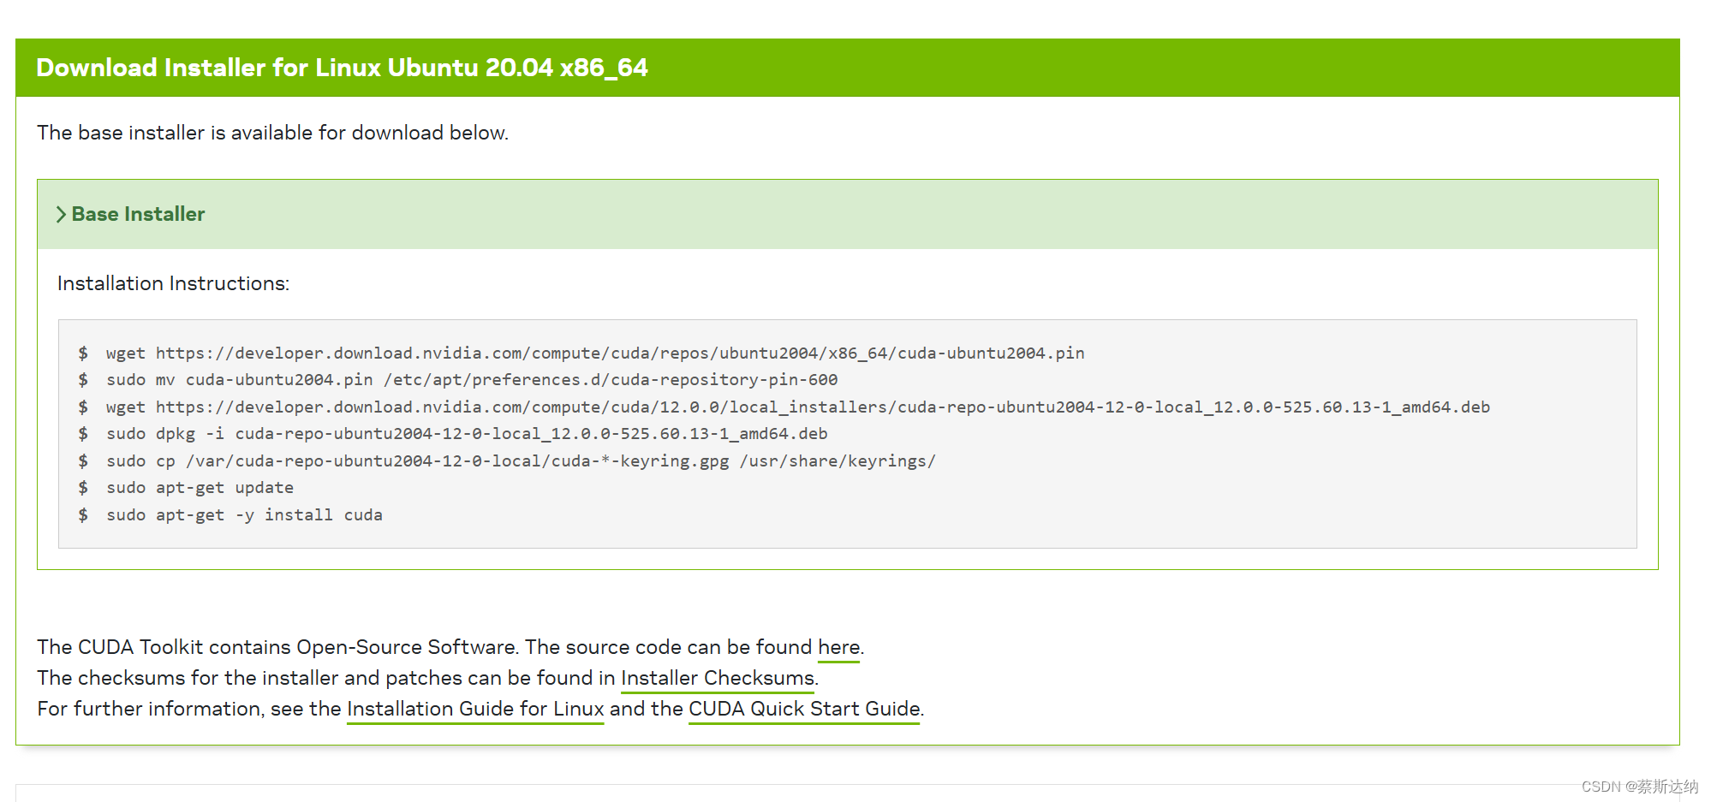
Task: Open the Installer Checksums link
Action: [717, 679]
